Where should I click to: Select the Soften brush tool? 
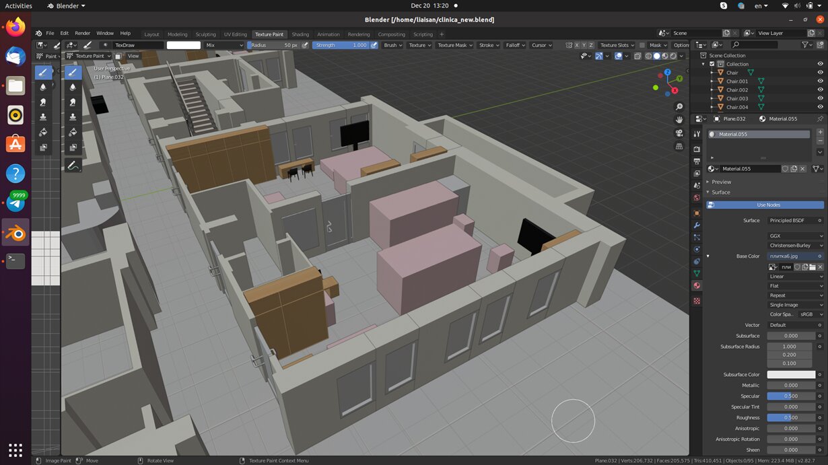(x=73, y=87)
